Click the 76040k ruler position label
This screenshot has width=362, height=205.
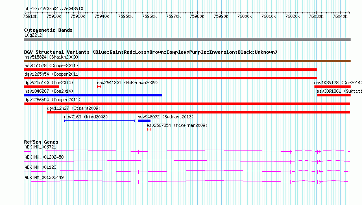(x=340, y=16)
